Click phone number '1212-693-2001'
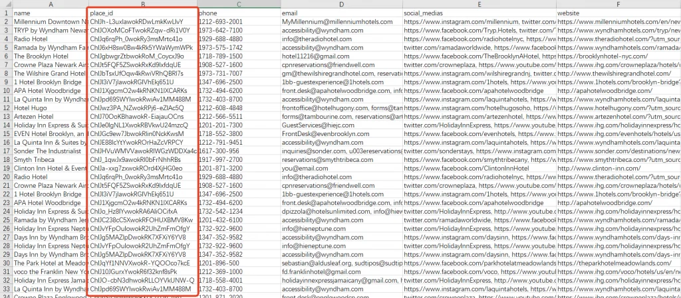This screenshot has height=298, width=681. (x=239, y=22)
